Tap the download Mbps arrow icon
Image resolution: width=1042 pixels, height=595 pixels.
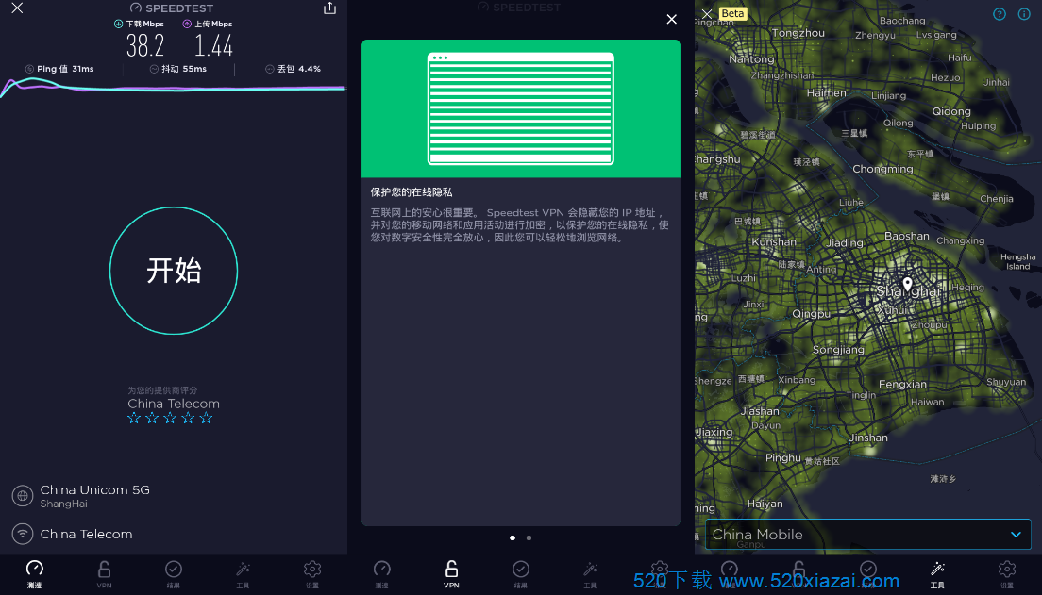118,24
